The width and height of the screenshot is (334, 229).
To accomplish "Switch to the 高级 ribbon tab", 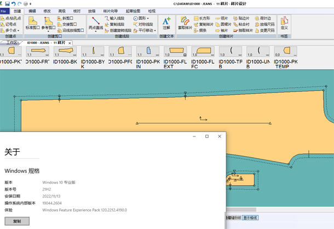I will (x=62, y=11).
